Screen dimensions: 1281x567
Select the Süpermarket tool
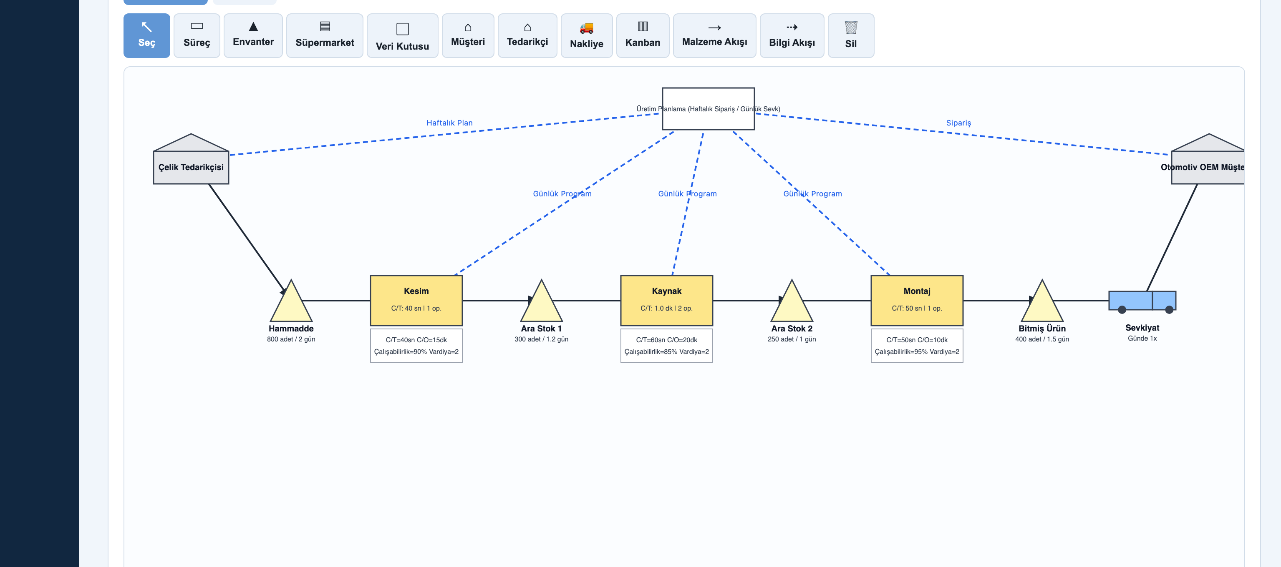(325, 35)
